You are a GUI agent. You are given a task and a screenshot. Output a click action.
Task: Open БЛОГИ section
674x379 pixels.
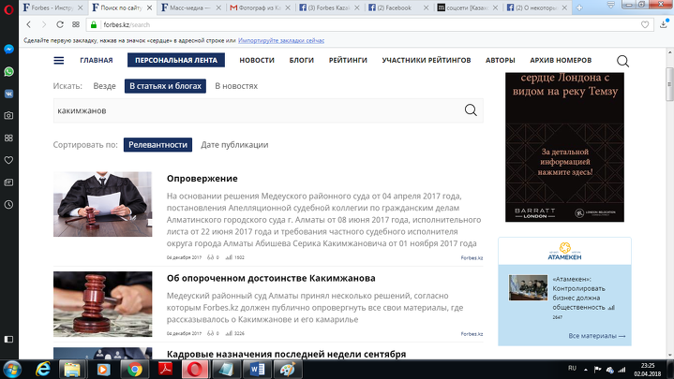pos(302,60)
